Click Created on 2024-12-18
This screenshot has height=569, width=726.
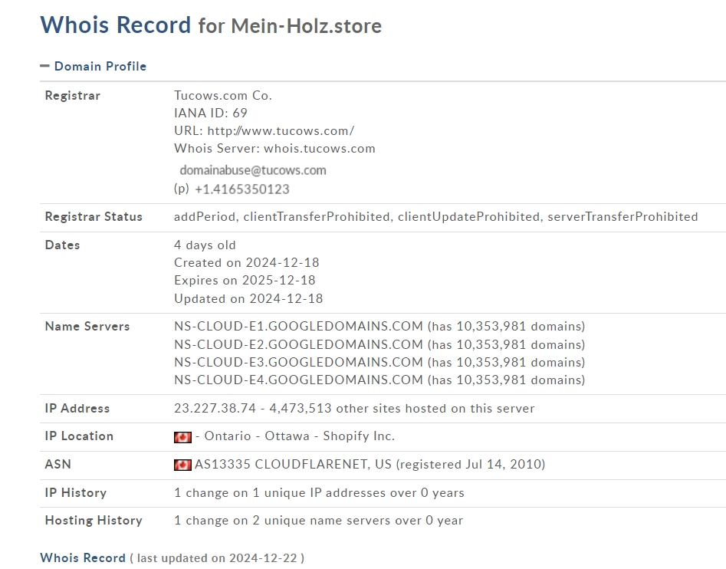[246, 262]
